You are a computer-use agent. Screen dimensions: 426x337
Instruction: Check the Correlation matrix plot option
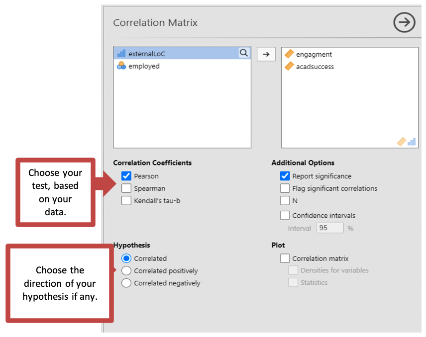click(285, 258)
